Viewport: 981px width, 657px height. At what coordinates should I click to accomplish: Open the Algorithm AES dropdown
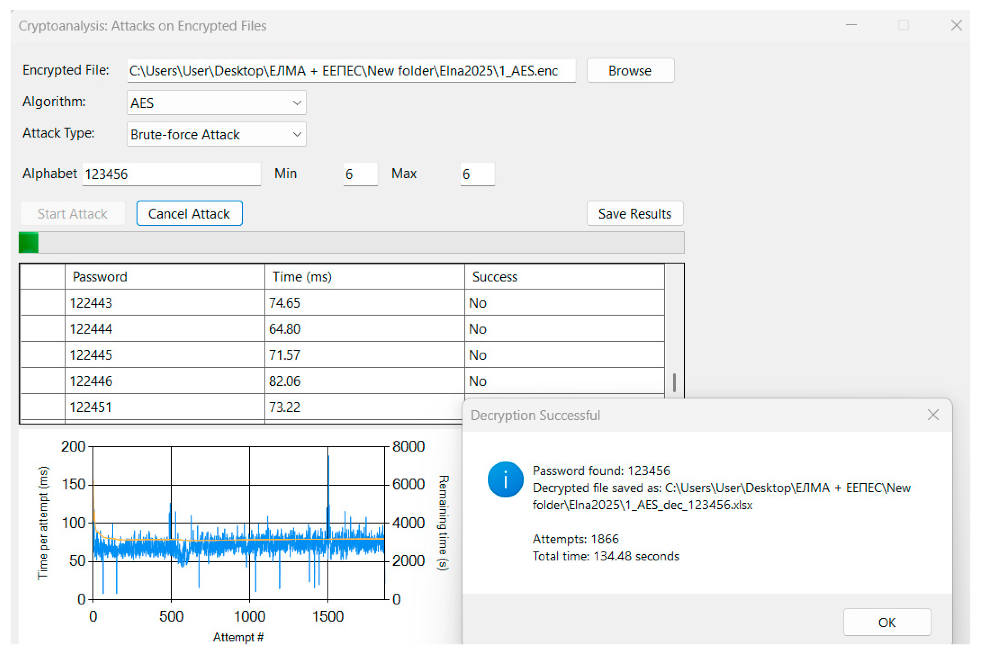point(216,103)
